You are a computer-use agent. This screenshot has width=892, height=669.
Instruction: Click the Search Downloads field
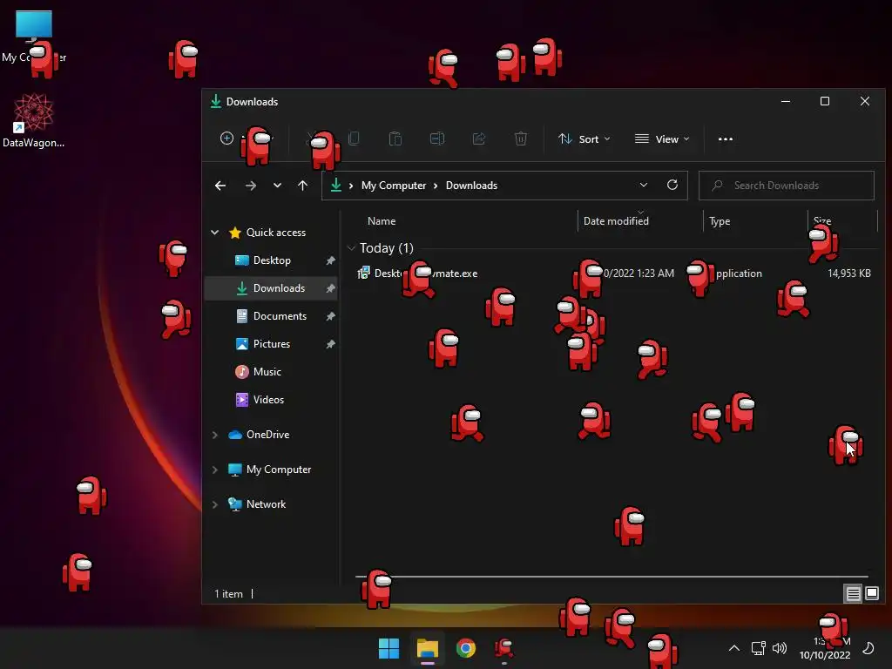coord(787,186)
